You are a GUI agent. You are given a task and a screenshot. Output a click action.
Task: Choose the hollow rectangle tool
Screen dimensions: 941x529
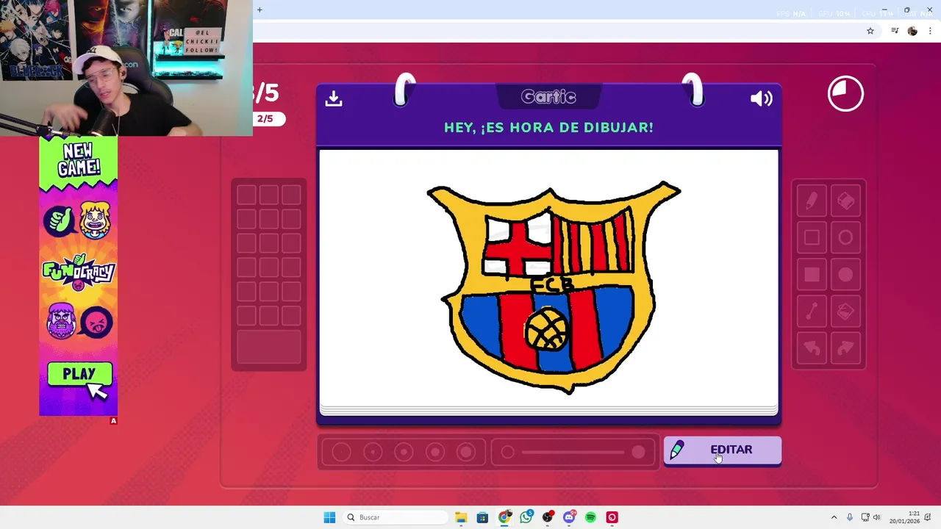pos(812,237)
